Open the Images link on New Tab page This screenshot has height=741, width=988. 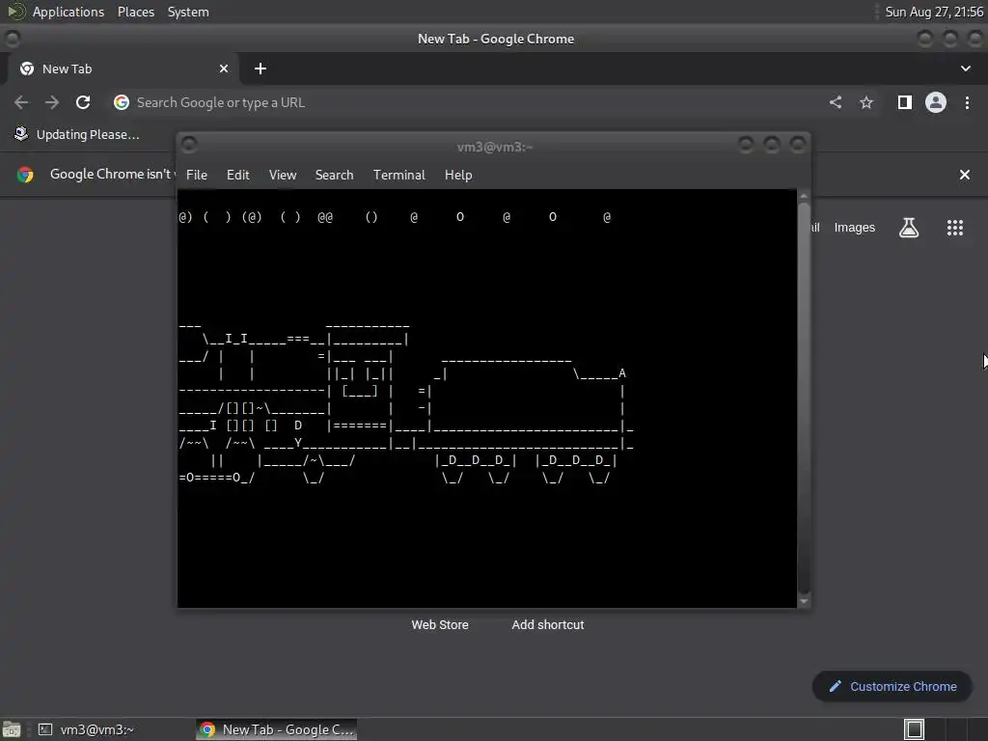(855, 228)
